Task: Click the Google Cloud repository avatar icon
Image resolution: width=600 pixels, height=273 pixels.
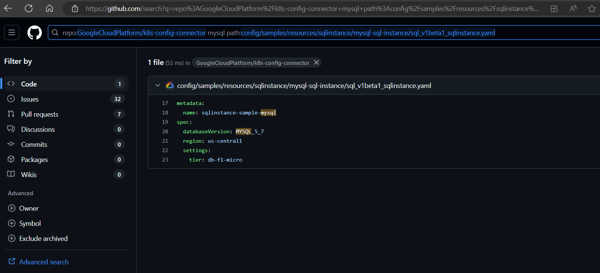Action: (170, 85)
